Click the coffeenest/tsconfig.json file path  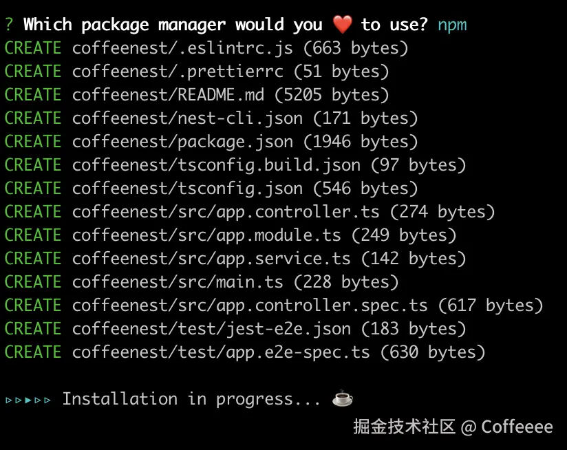pos(187,189)
